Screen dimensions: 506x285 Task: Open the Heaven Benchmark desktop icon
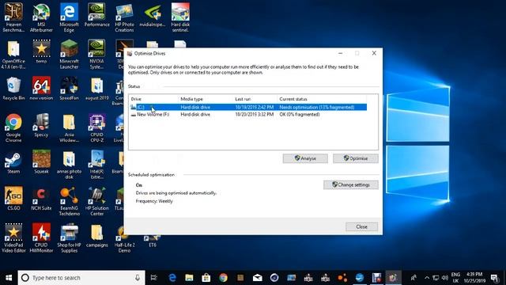[x=13, y=17]
